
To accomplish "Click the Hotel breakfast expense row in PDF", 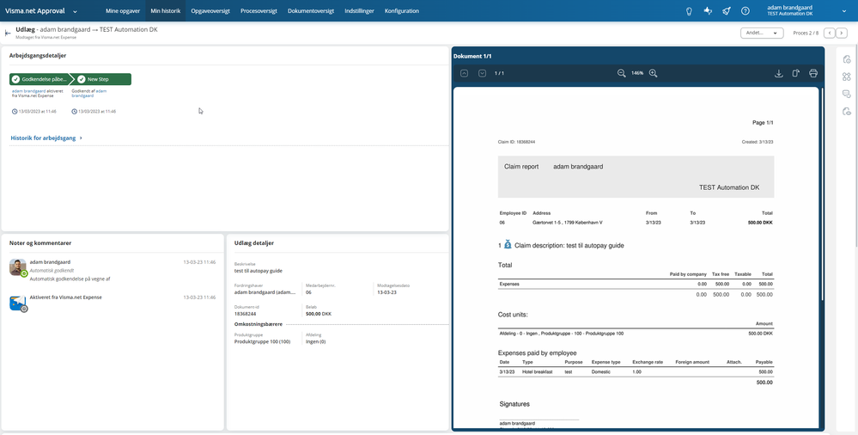I will [x=636, y=372].
